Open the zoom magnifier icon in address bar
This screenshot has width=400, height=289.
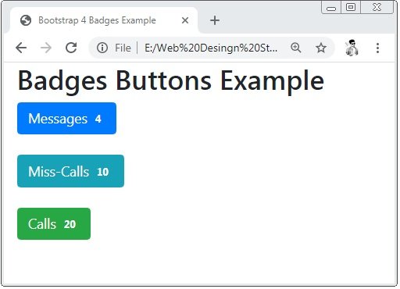point(296,48)
